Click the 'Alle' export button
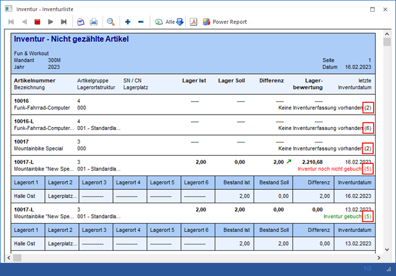 click(170, 22)
